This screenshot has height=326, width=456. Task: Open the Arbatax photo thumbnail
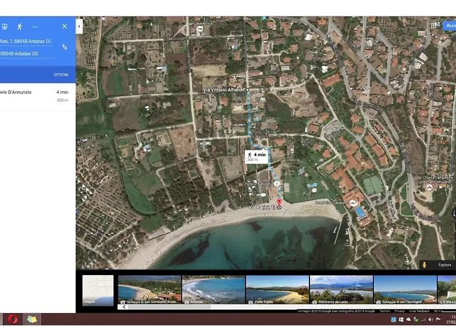coord(213,289)
